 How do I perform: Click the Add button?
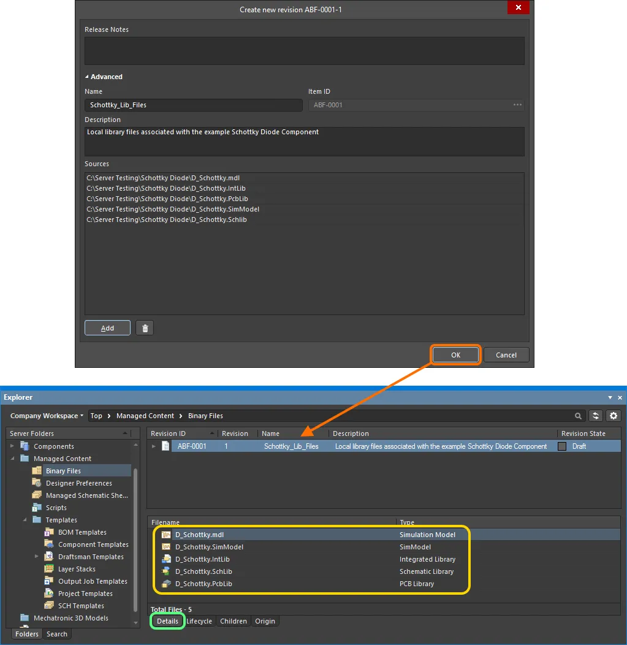click(107, 328)
